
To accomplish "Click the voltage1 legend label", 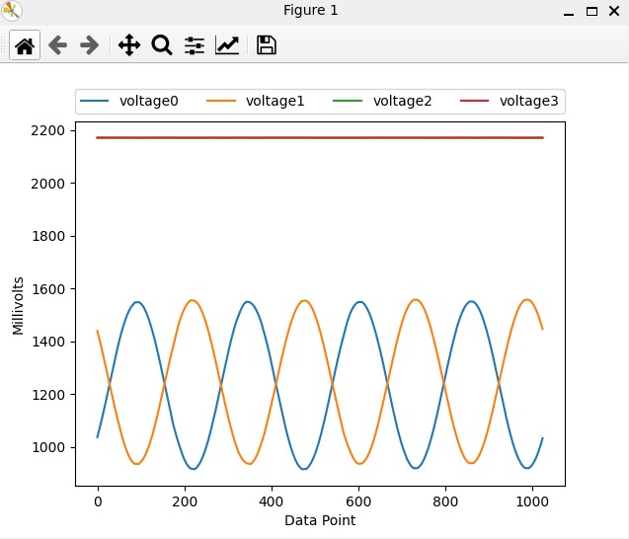I will (275, 101).
